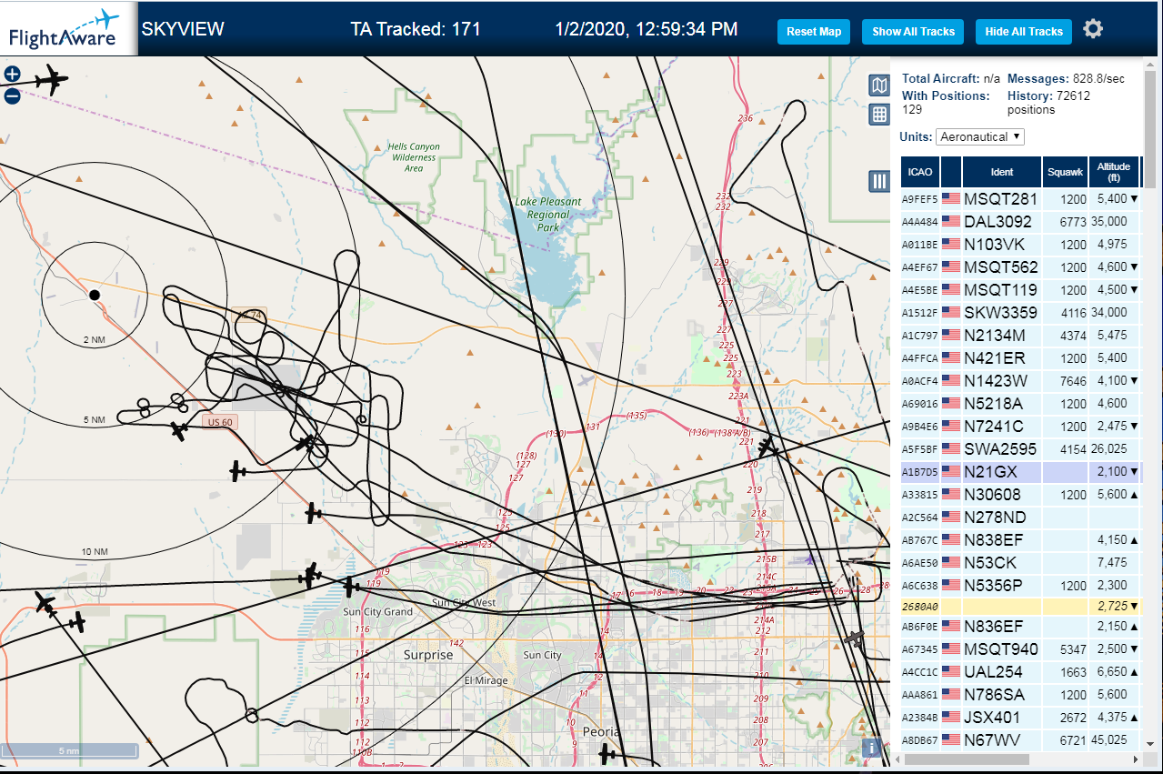Click squawk 7646 in the N1423W row
This screenshot has width=1163, height=774.
pyautogui.click(x=1073, y=381)
